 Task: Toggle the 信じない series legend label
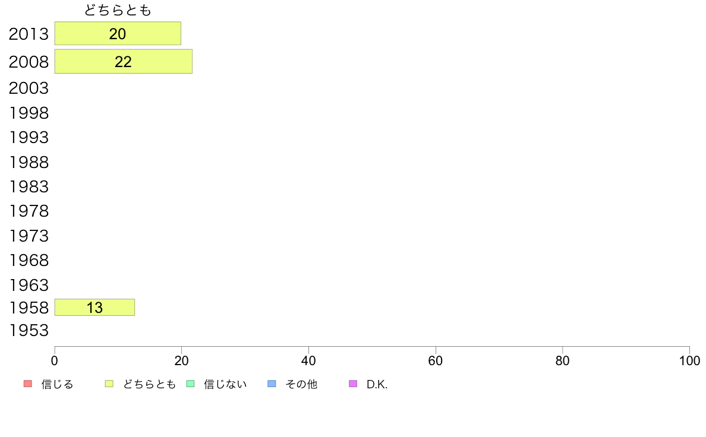[x=225, y=385]
